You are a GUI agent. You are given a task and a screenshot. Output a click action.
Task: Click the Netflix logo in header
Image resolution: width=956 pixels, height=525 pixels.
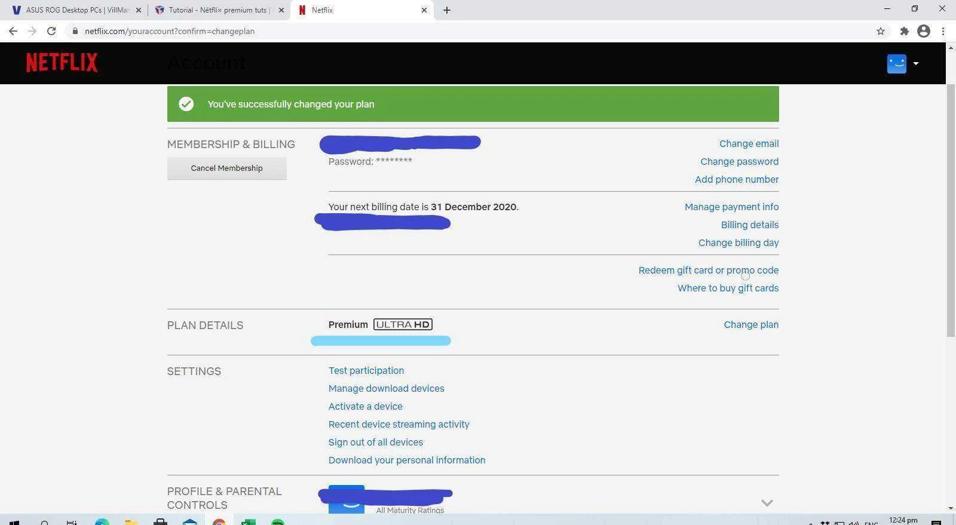pyautogui.click(x=62, y=62)
